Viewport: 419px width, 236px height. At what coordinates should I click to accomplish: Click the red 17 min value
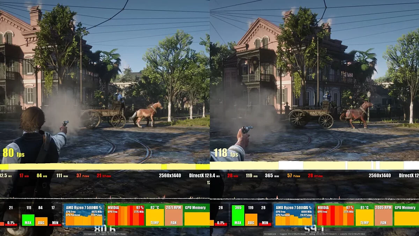[x=24, y=176]
